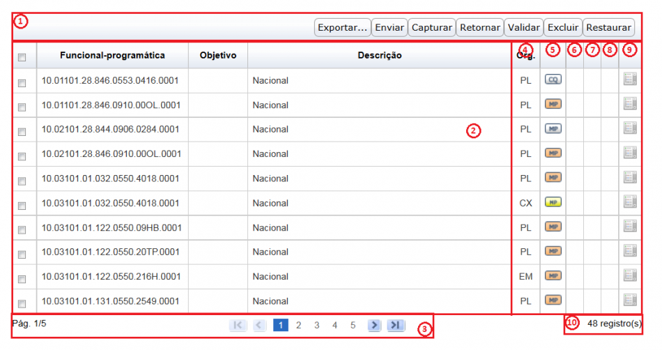This screenshot has width=662, height=350.
Task: Click the MP badge for row ending 20TP.0001
Action: coord(553,251)
